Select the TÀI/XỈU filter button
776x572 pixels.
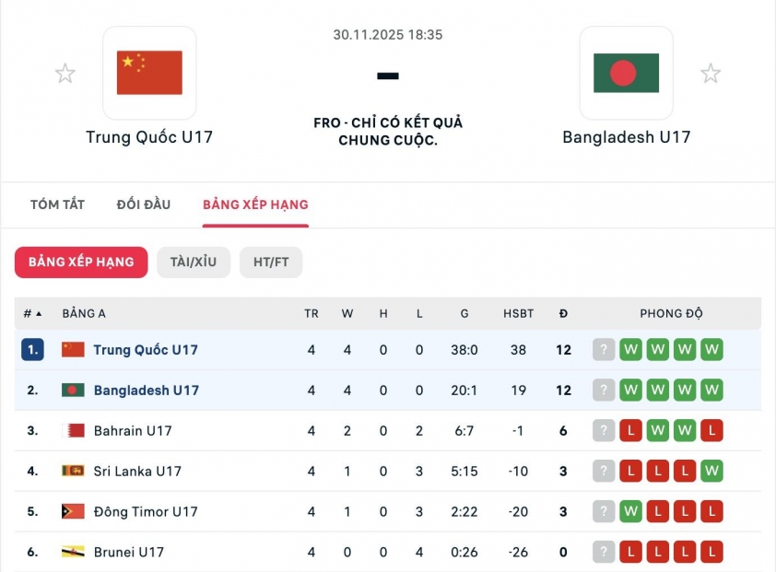click(x=194, y=262)
